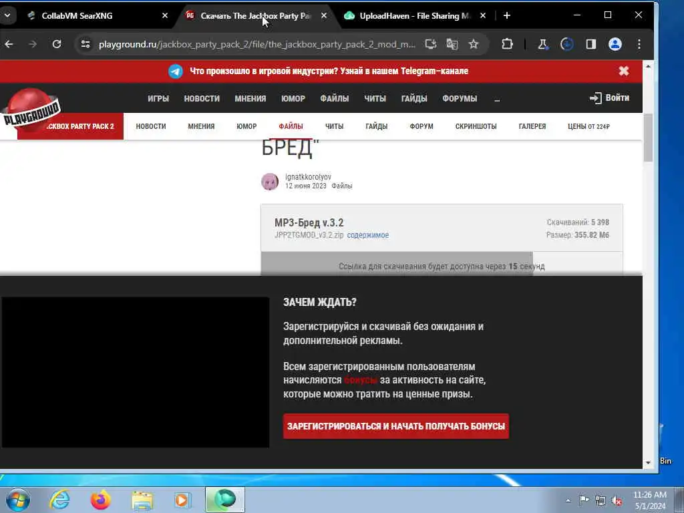Select ЮМОР in the game sub-menu

(x=246, y=126)
